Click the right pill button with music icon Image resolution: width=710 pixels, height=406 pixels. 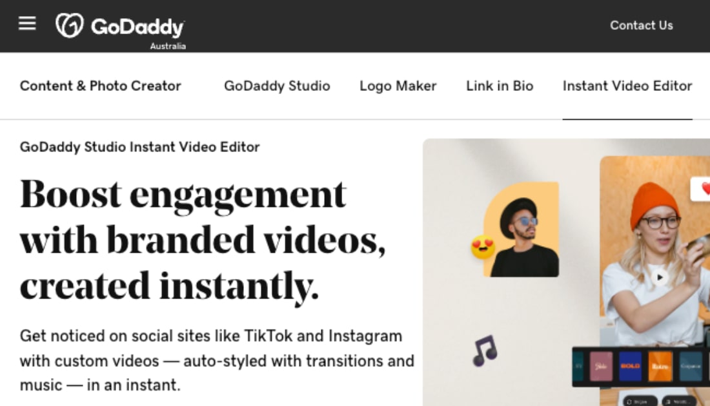pyautogui.click(x=679, y=401)
